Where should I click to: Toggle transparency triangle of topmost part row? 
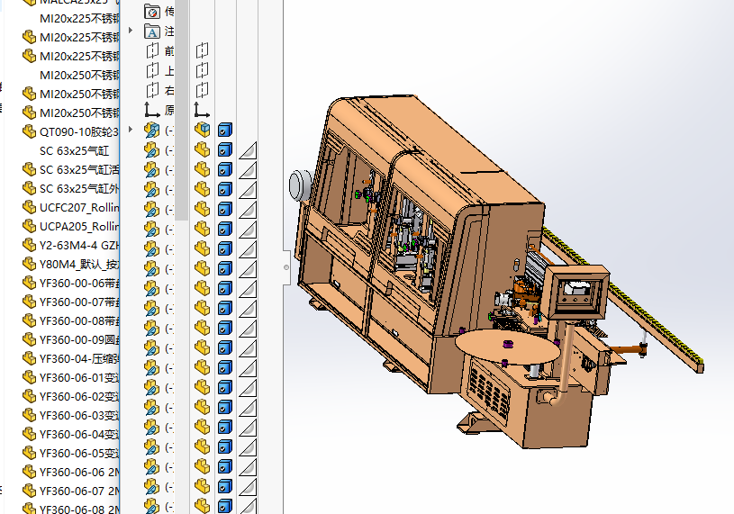(x=248, y=150)
